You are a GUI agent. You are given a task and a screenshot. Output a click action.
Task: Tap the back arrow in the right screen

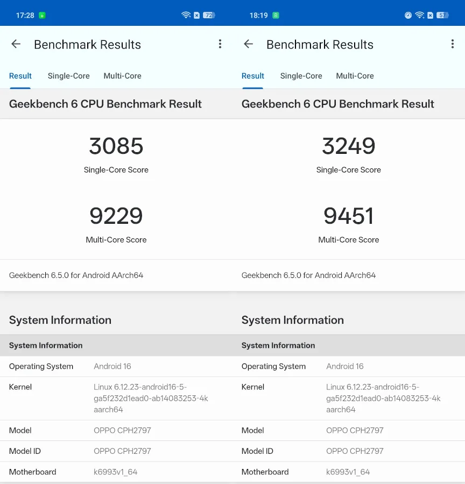pos(248,44)
